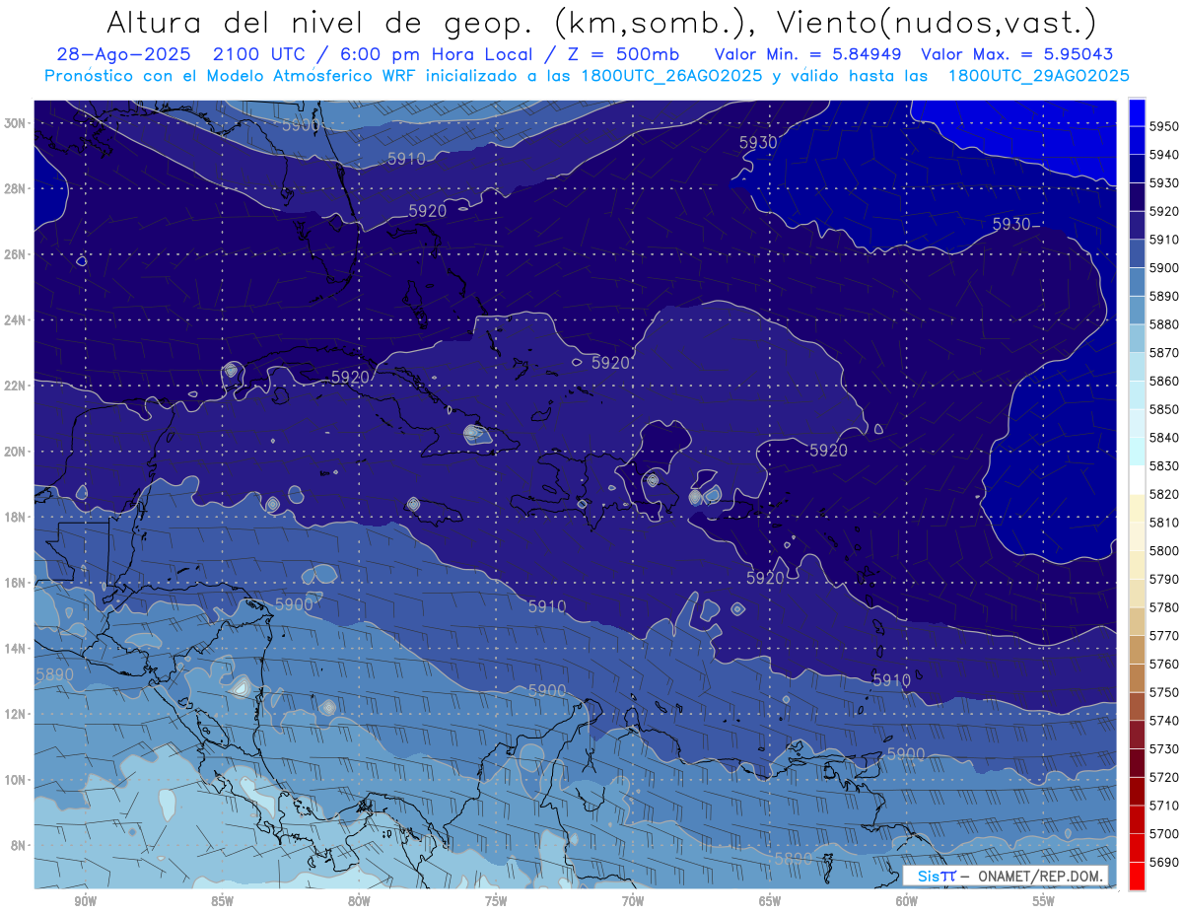
Task: Select the color bar segment between 5900 and 5910
Action: tap(1137, 253)
